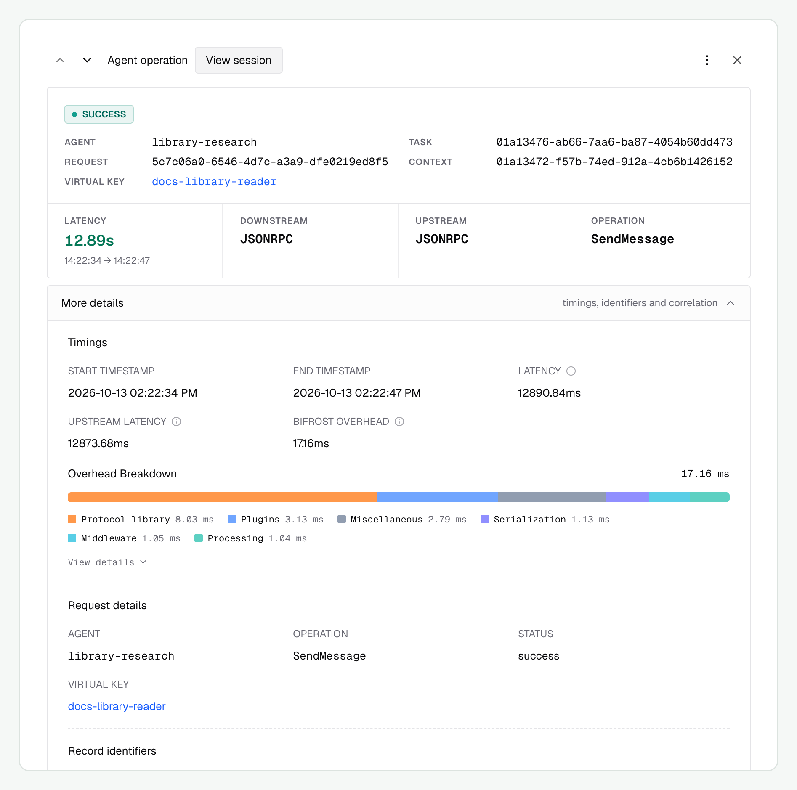Close the Agent operation panel
The height and width of the screenshot is (790, 797).
(x=737, y=60)
